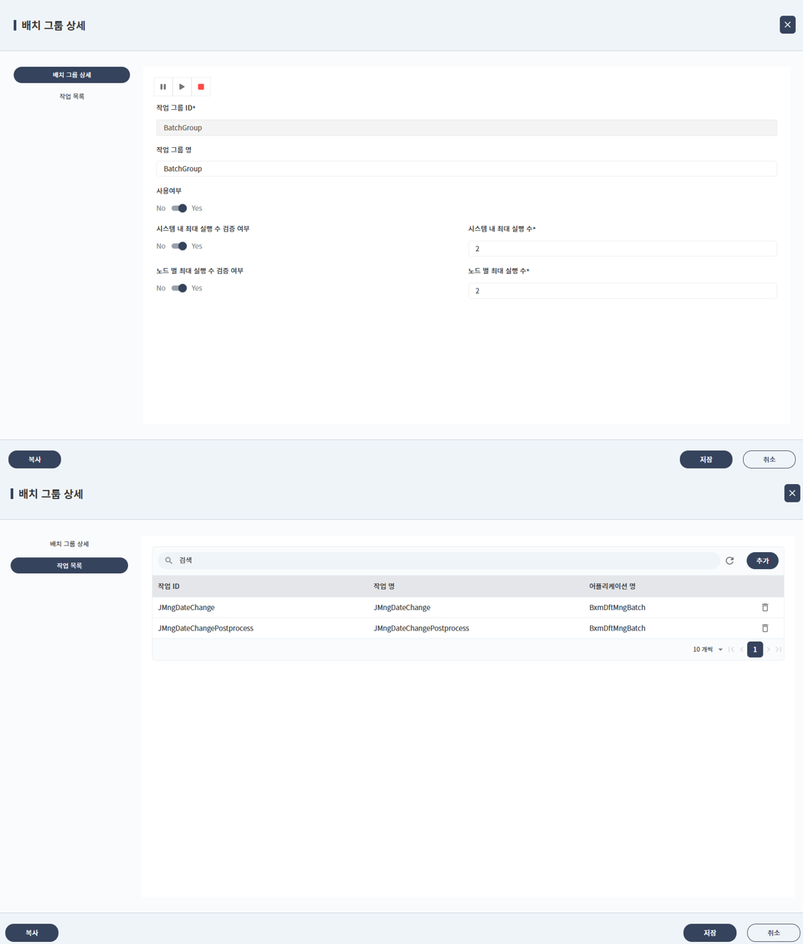Toggle the 사용여부 switch

(x=179, y=209)
